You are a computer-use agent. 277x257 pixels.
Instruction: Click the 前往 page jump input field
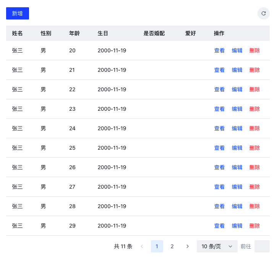[262, 246]
